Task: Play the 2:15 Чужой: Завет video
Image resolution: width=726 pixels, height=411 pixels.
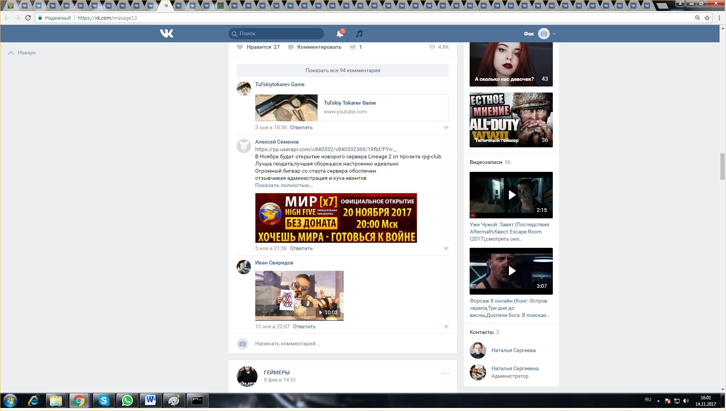Action: pyautogui.click(x=511, y=195)
